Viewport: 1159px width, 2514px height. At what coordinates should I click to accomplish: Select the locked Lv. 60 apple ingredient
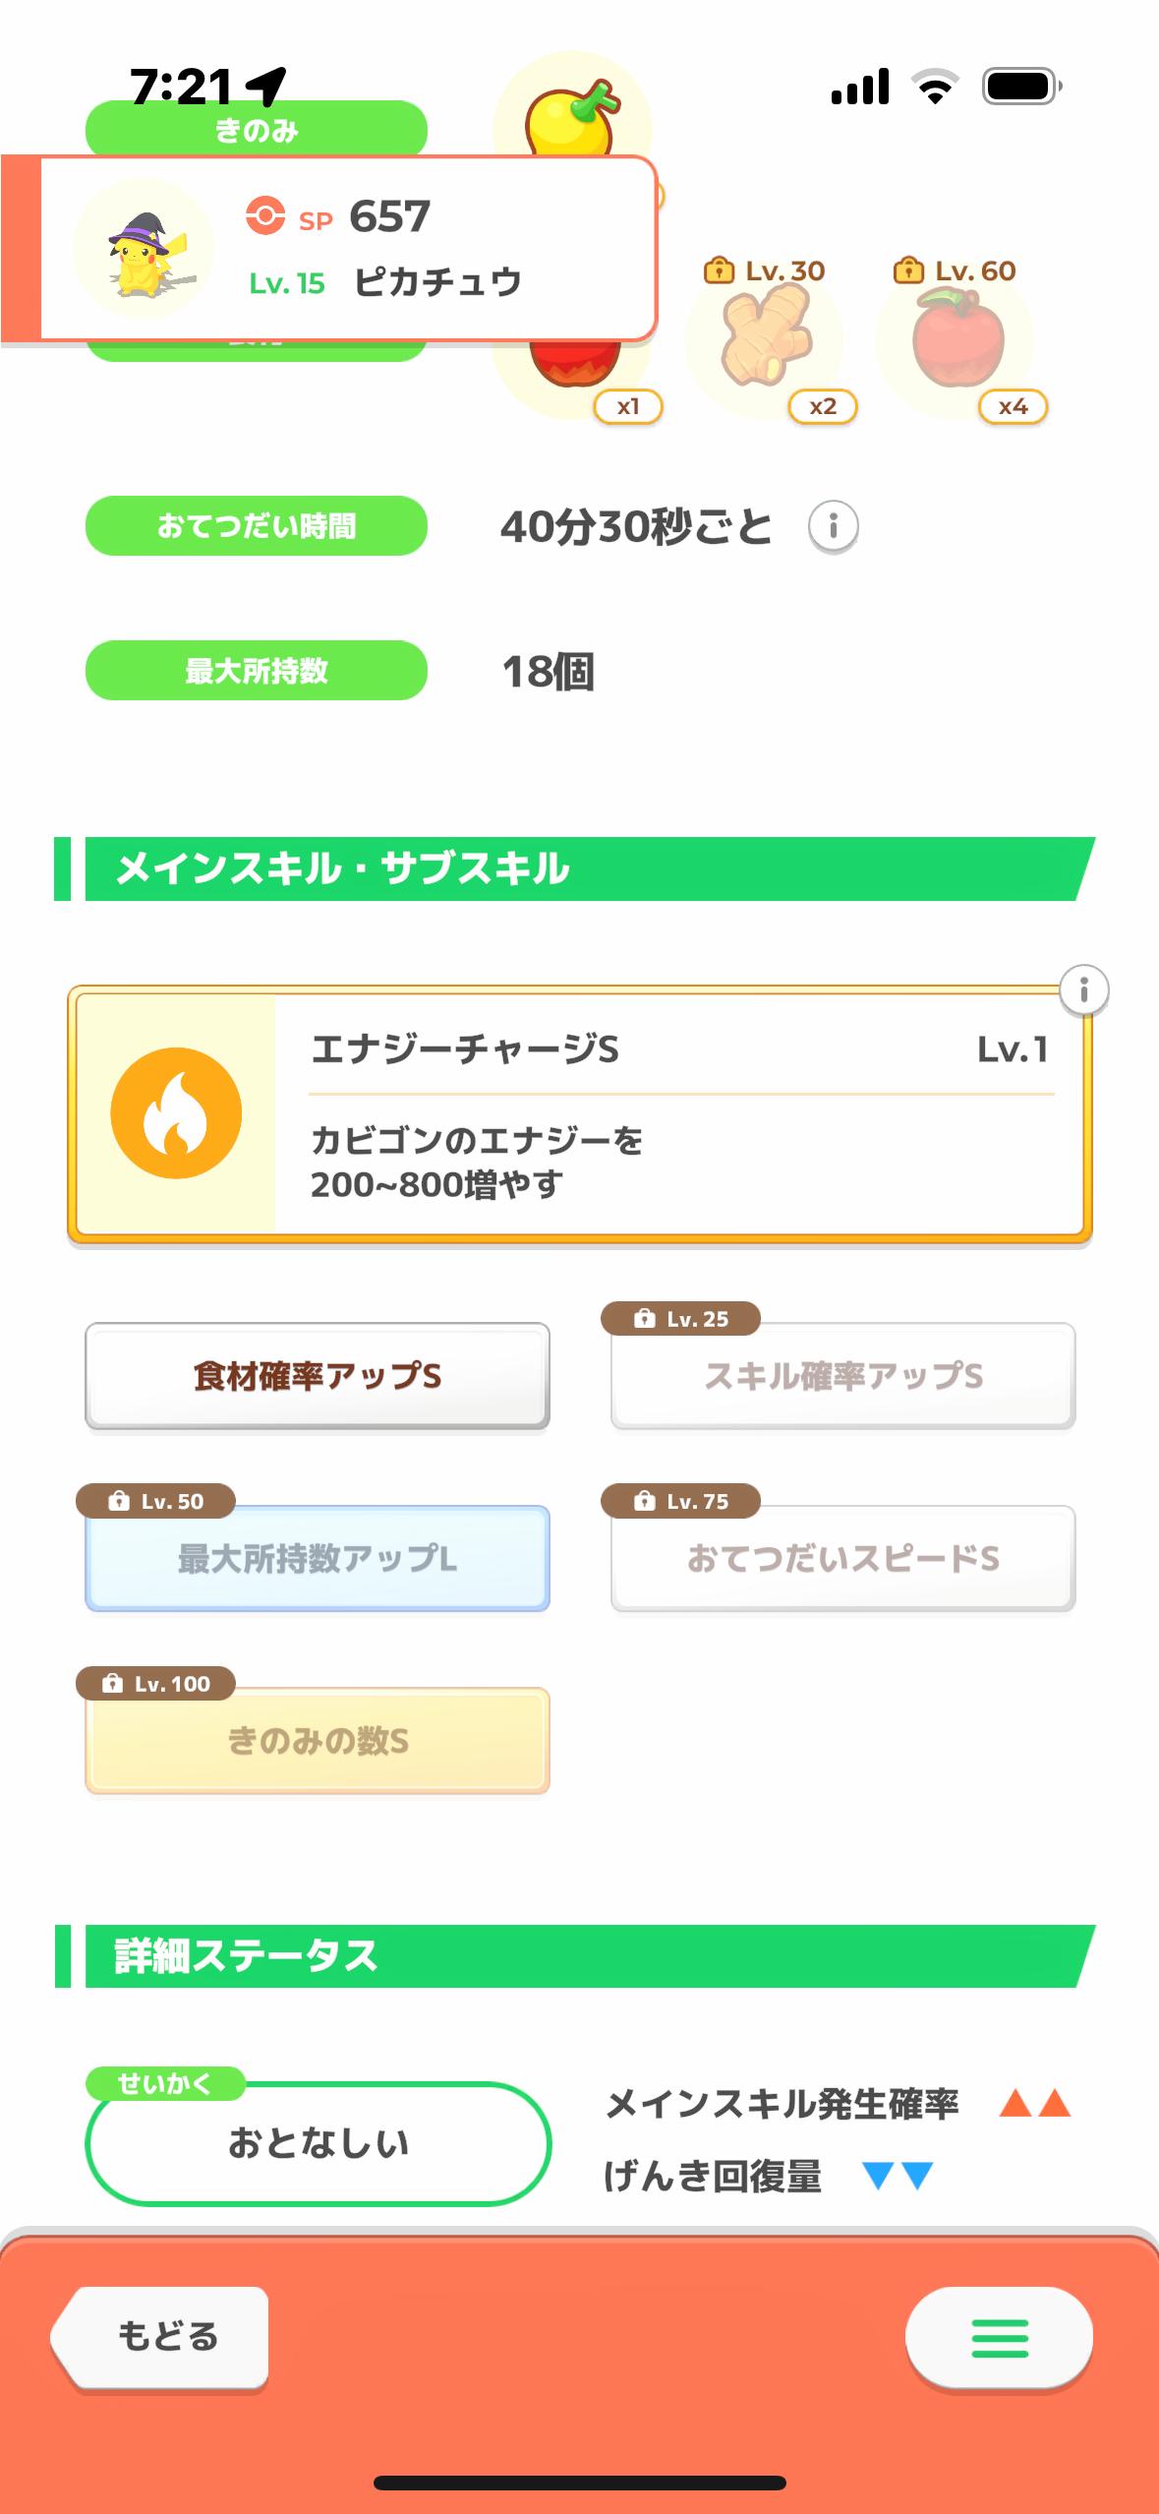click(x=957, y=341)
